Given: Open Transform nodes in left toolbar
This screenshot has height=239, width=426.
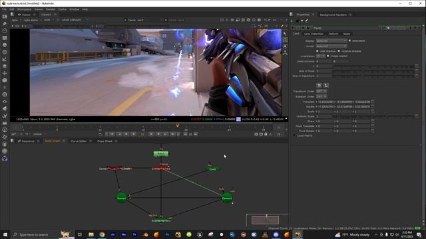Looking at the screenshot, I should pos(5,73).
